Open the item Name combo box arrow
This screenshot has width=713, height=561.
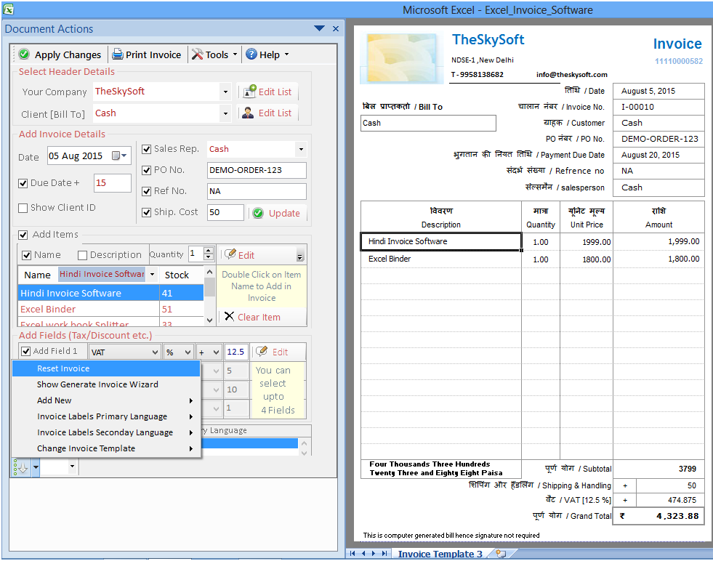pyautogui.click(x=153, y=274)
